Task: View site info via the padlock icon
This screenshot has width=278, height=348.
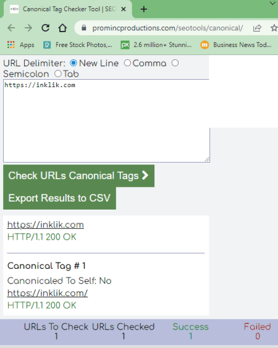Action: pyautogui.click(x=83, y=28)
